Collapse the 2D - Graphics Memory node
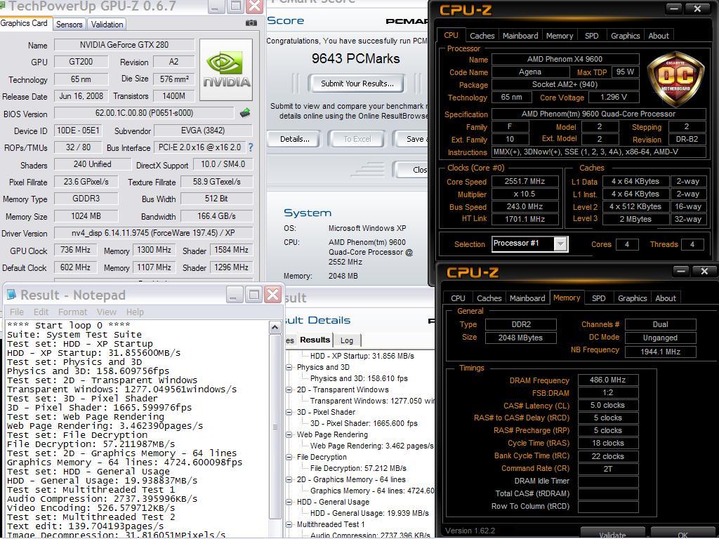The width and height of the screenshot is (719, 539). (x=289, y=479)
